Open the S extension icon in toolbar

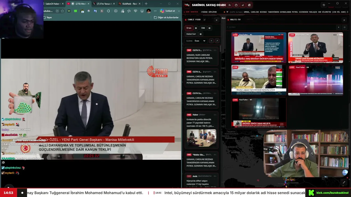point(102,11)
